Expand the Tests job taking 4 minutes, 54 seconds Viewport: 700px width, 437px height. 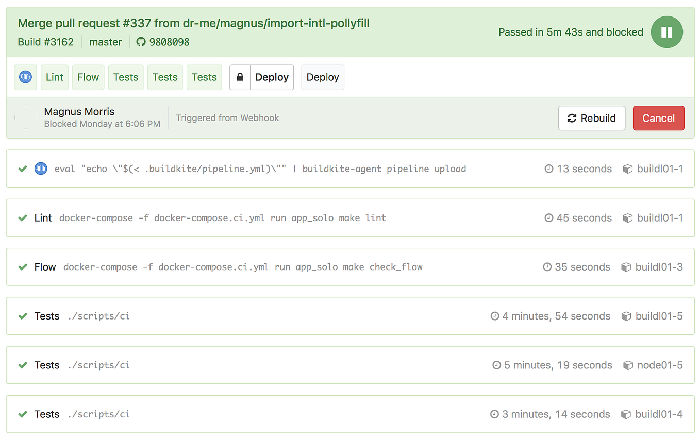pos(350,316)
